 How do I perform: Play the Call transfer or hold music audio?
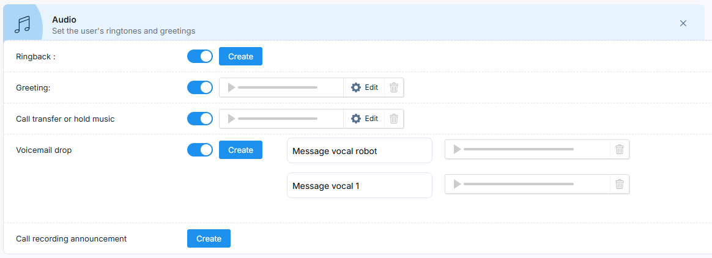[x=231, y=119]
